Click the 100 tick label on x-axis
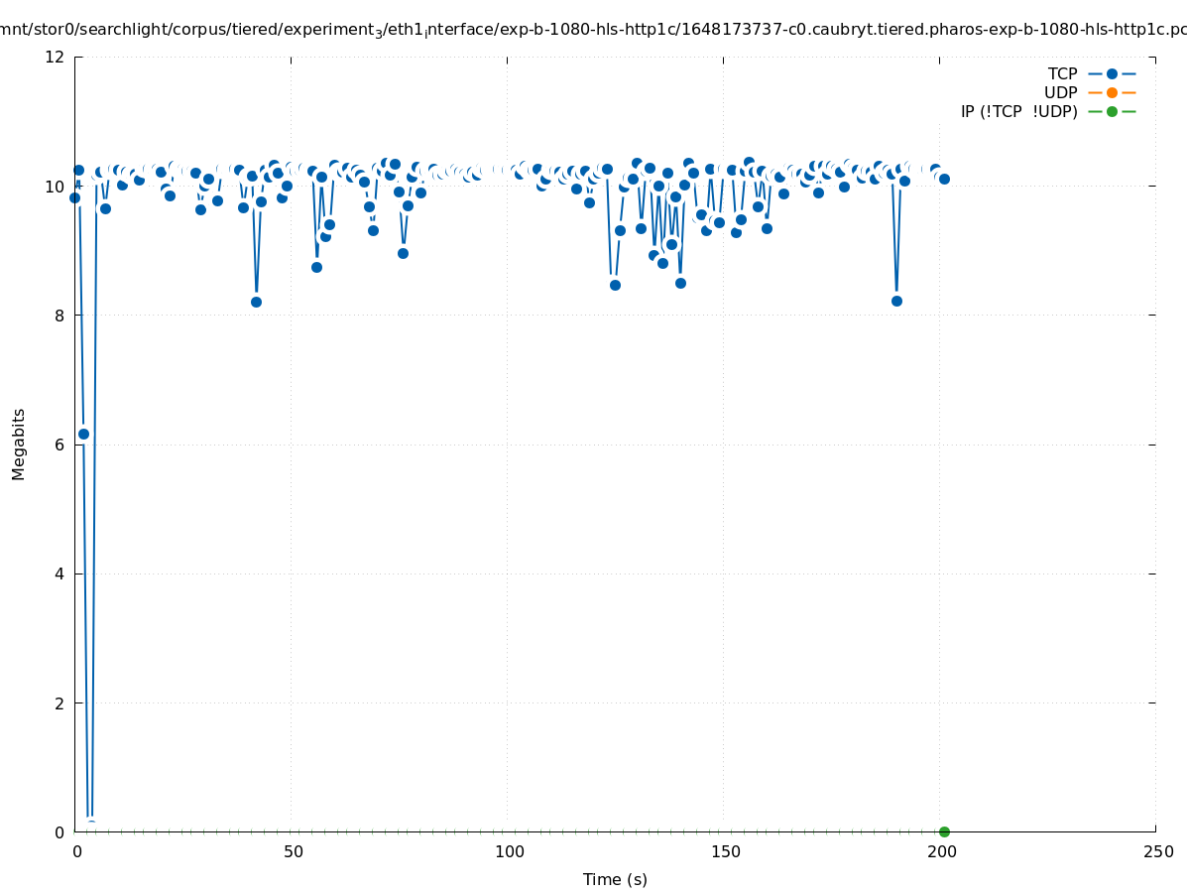 [509, 851]
